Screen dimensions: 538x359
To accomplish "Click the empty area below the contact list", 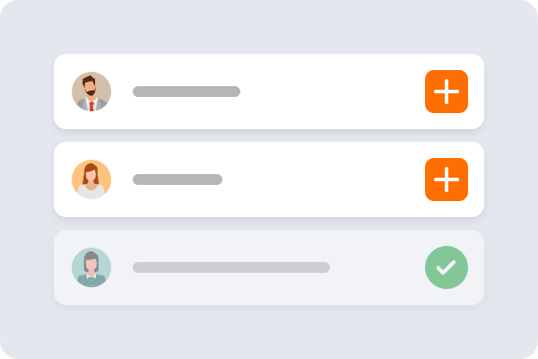I will click(269, 332).
